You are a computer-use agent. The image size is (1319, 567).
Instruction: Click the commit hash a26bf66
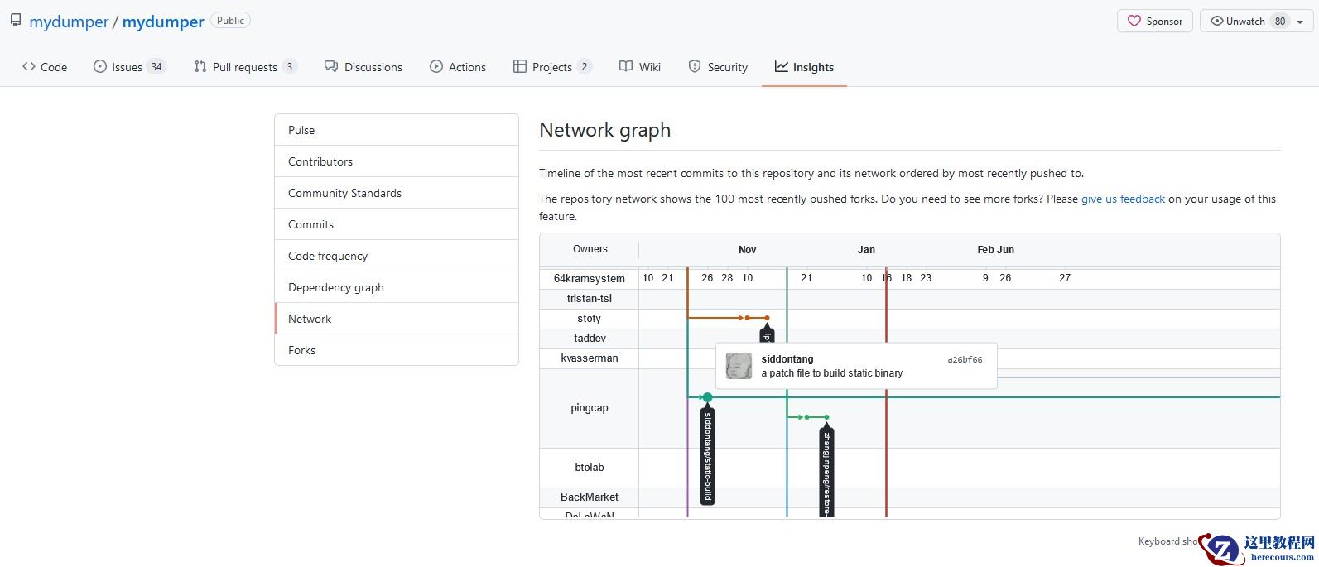point(965,360)
